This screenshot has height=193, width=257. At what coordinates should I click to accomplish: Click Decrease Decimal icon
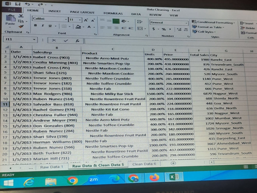[186, 30]
